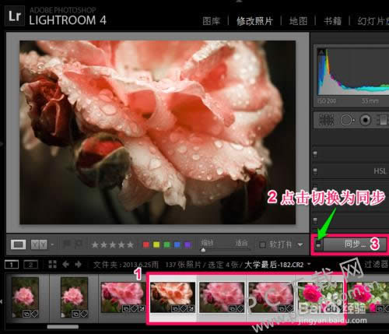Open the 幻灯片 Slideshow module

pyautogui.click(x=373, y=21)
